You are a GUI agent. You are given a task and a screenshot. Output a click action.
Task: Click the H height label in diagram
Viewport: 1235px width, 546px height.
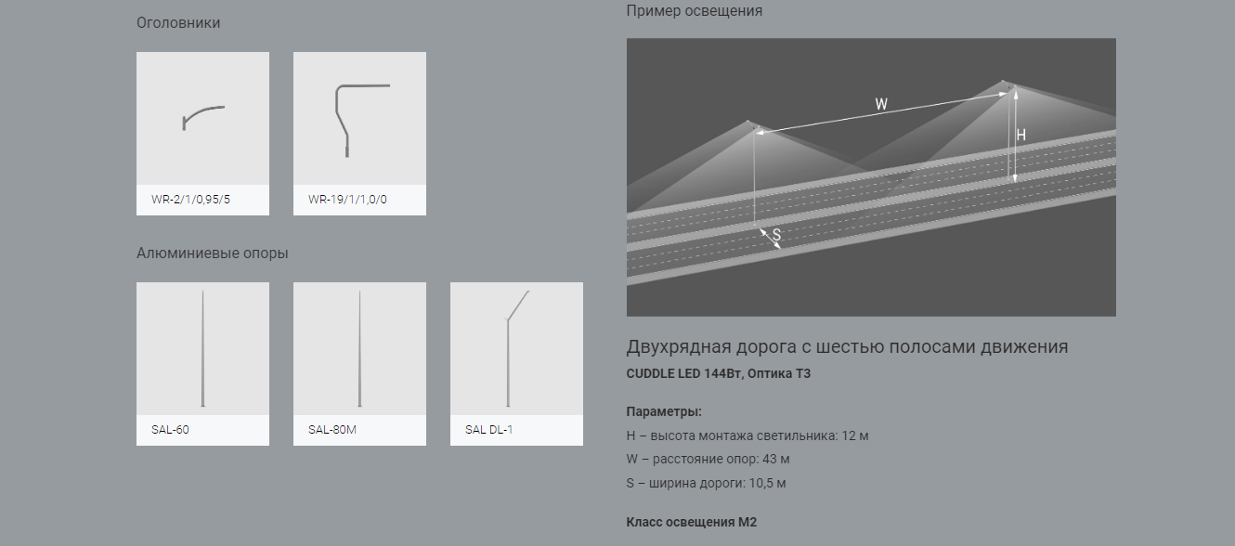pyautogui.click(x=1021, y=136)
